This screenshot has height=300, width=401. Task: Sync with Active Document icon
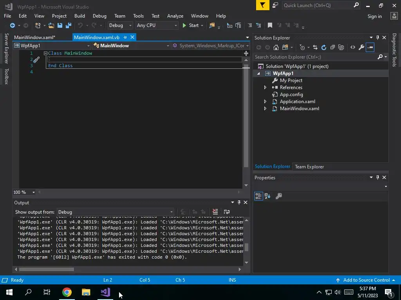coord(315,47)
